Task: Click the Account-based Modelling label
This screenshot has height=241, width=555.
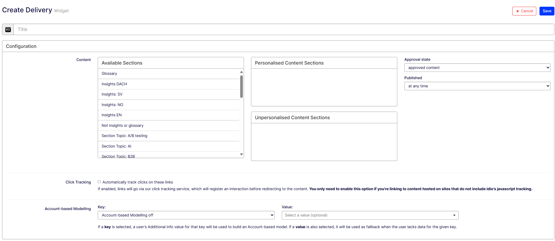Action: tap(68, 209)
